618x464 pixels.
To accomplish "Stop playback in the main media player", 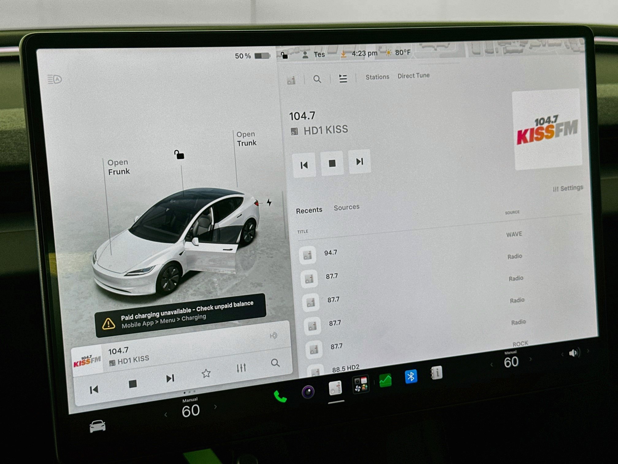I will pos(332,163).
